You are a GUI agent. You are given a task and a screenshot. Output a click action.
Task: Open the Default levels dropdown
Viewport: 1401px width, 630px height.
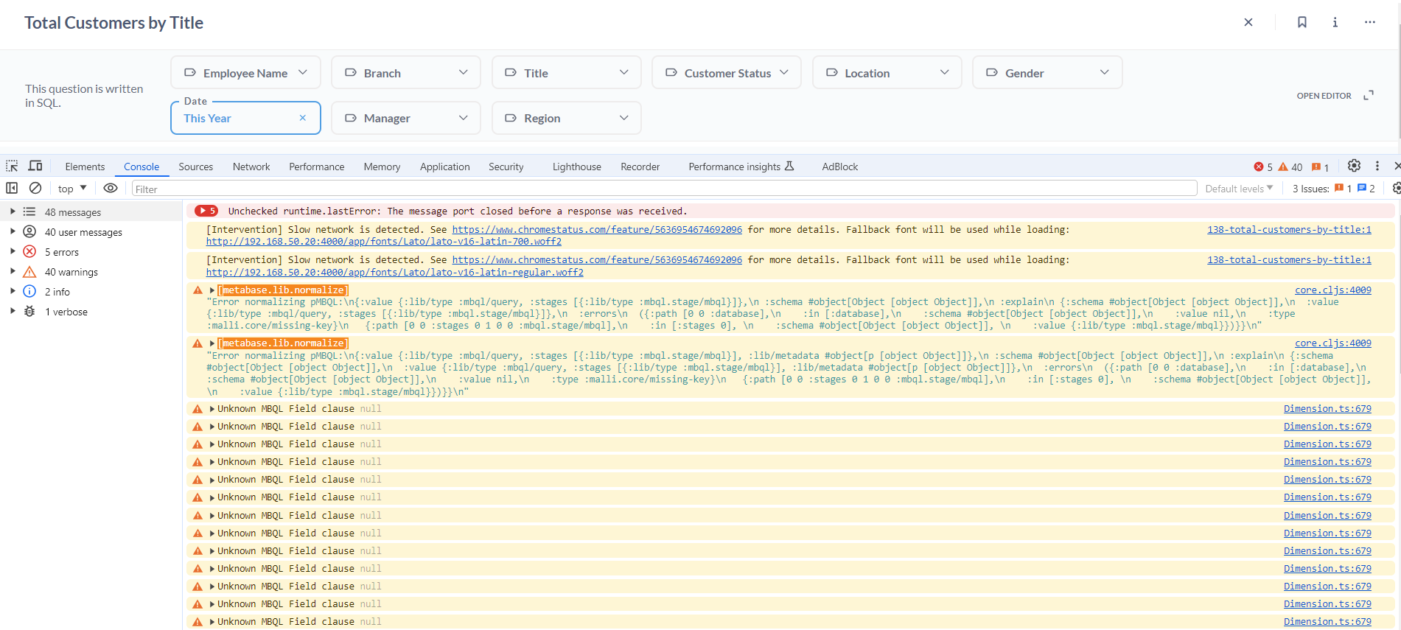(1239, 189)
